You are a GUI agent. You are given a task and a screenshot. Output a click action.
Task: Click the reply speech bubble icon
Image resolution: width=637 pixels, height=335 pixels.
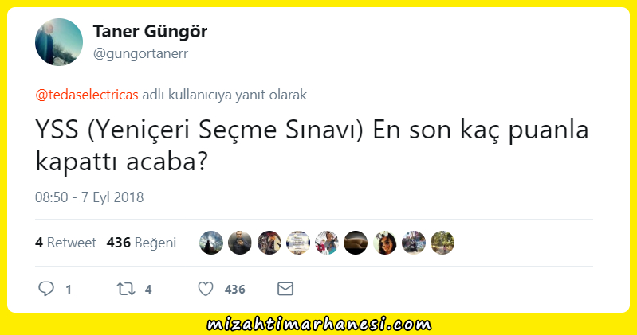pos(46,289)
